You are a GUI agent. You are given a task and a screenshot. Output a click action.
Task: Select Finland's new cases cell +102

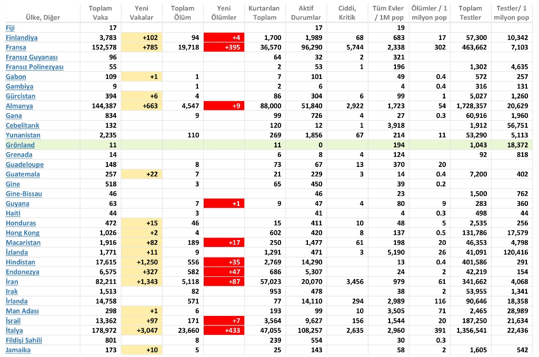[142, 37]
